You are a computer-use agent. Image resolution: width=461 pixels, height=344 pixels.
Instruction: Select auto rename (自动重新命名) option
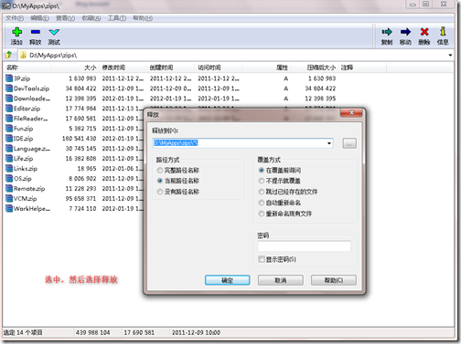[x=262, y=203]
